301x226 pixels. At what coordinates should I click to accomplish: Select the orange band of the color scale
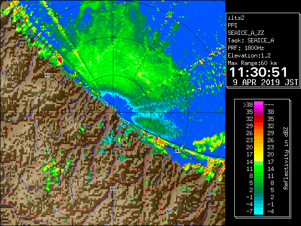coord(259,133)
